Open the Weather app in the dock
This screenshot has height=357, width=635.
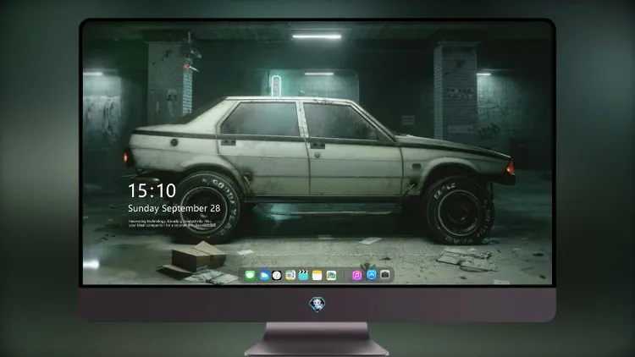[x=263, y=276]
